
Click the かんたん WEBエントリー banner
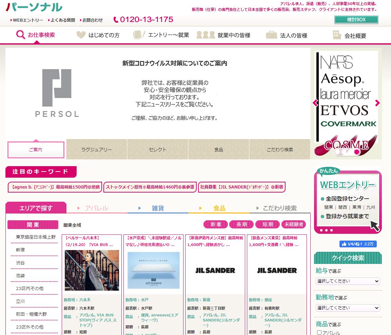pyautogui.click(x=348, y=201)
